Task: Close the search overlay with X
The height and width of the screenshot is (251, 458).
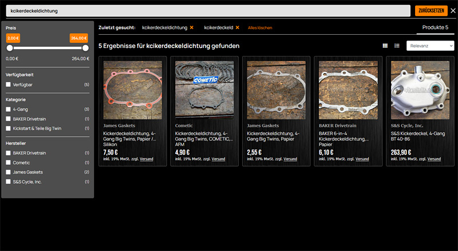Action: pos(453,10)
